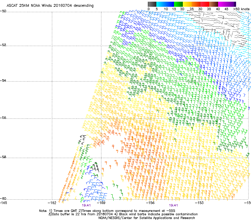
Task: Click the blue 10-15 knots legend swatch
Action: [x=170, y=4]
